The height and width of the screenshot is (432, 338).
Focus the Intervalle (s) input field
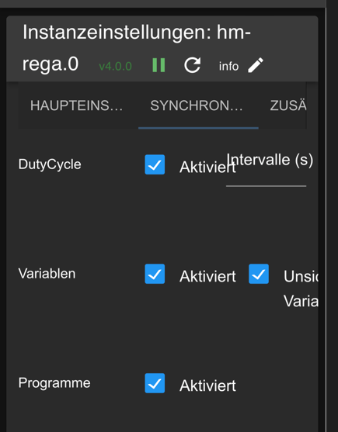[x=266, y=176]
